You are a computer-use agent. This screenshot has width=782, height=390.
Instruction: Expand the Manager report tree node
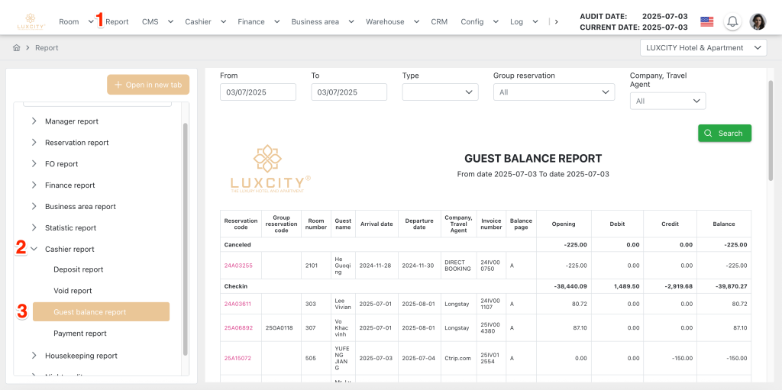point(34,121)
